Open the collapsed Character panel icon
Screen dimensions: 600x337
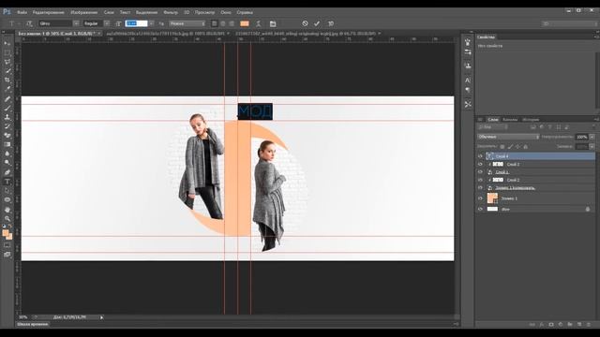468,81
